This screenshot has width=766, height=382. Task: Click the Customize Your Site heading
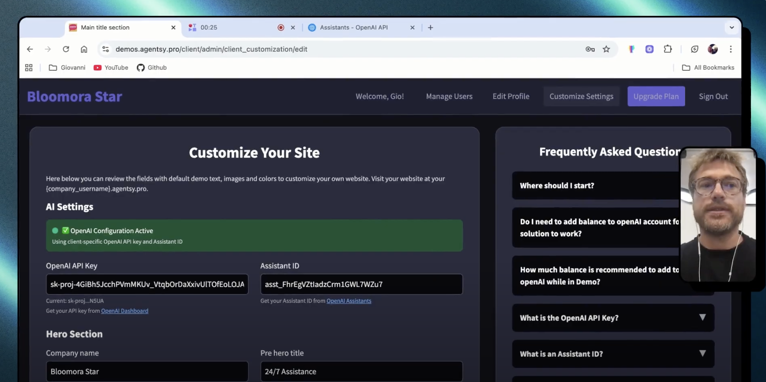pos(254,152)
